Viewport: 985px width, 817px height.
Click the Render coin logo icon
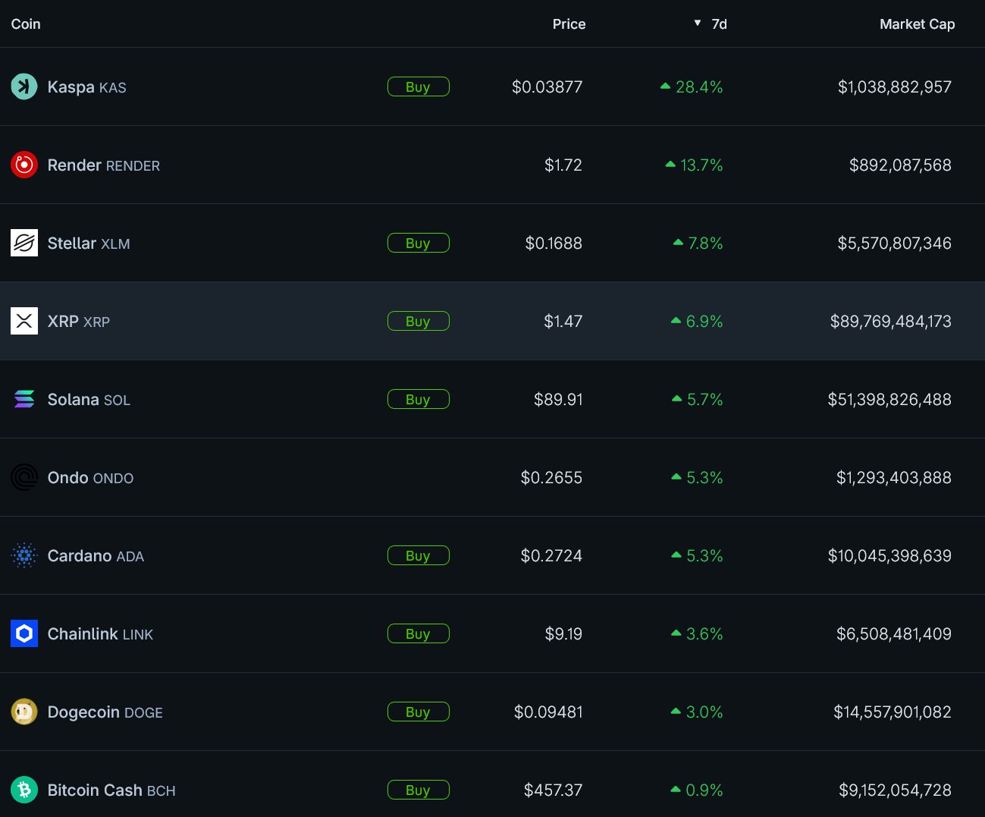point(24,165)
